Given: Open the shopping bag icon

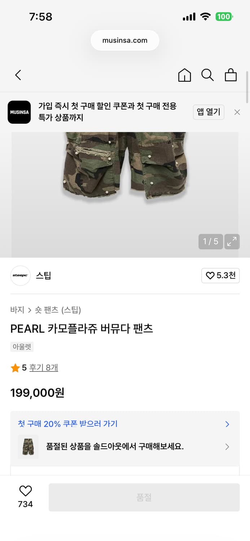Looking at the screenshot, I should [x=231, y=75].
